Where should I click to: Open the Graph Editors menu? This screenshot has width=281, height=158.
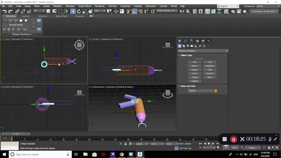(x=85, y=6)
